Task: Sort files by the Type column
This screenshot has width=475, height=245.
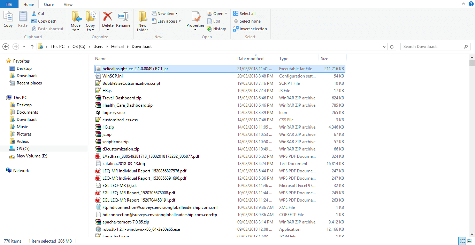Action: pyautogui.click(x=298, y=59)
